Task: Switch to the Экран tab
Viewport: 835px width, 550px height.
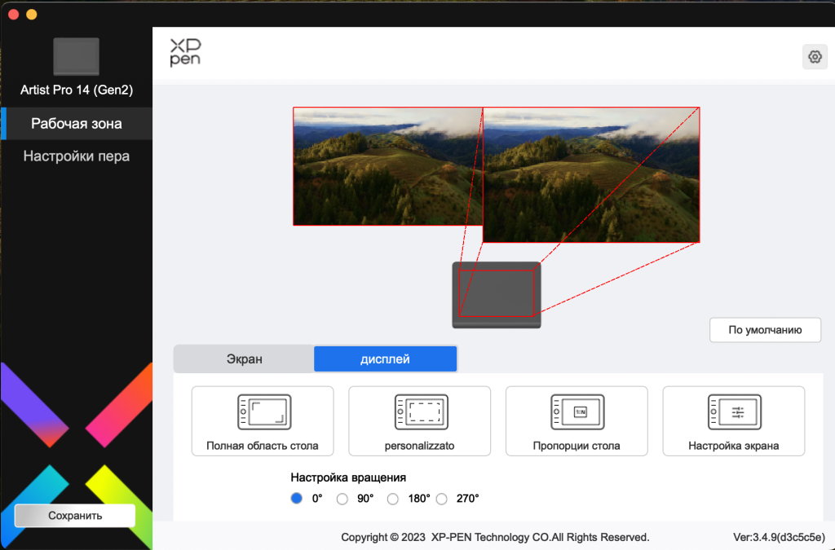Action: coord(244,359)
